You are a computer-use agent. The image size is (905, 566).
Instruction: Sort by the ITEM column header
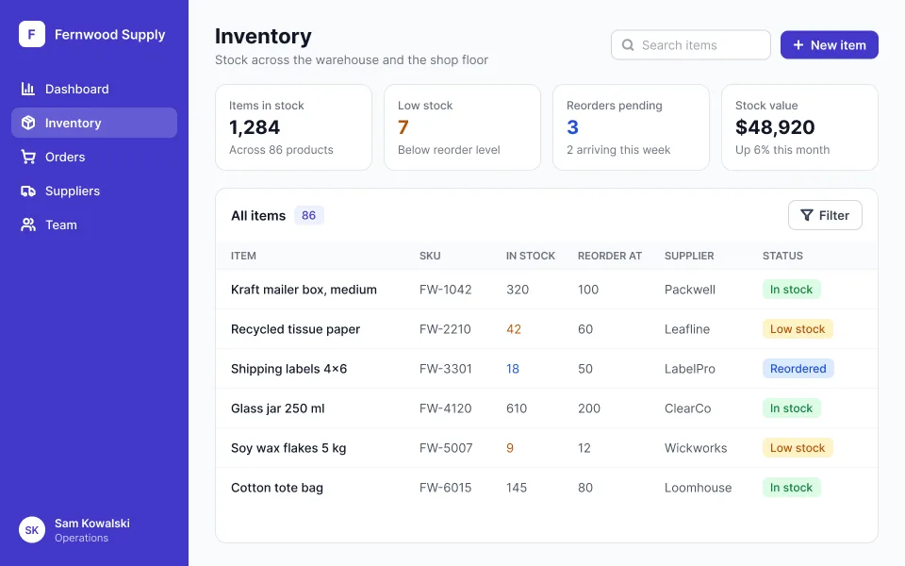pyautogui.click(x=243, y=256)
